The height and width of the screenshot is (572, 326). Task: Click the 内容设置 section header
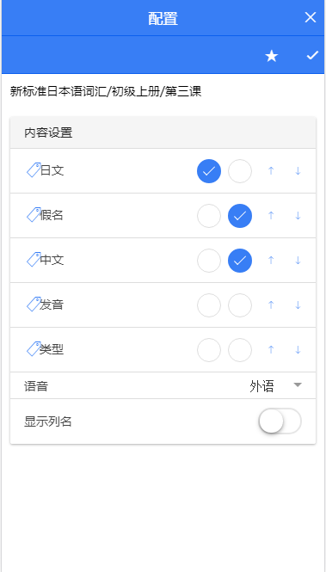163,132
